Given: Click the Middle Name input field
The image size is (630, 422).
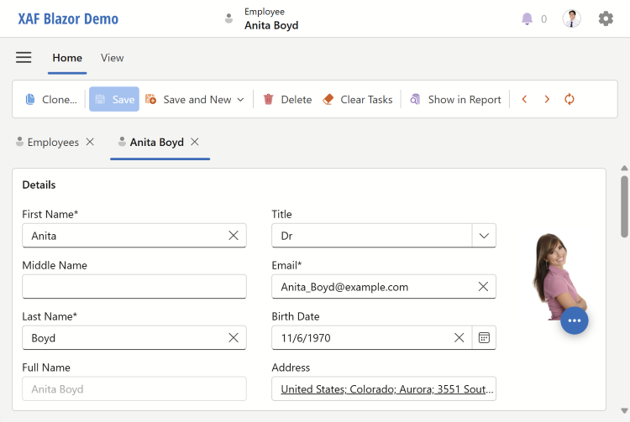Looking at the screenshot, I should (x=134, y=287).
